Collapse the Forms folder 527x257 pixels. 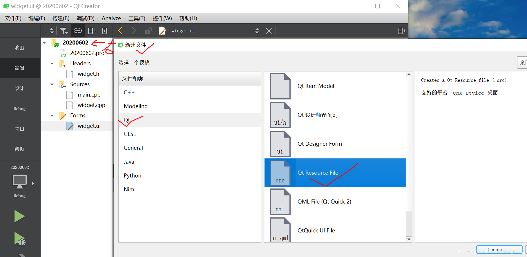point(52,115)
